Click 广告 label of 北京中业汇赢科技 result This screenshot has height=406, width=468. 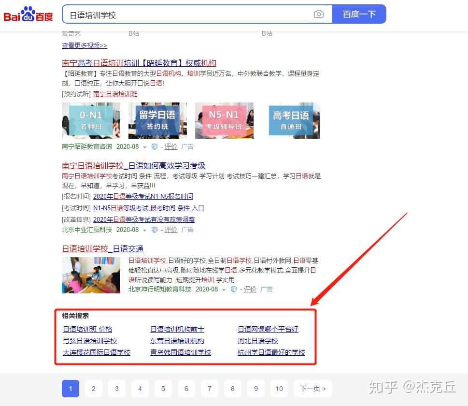[187, 230]
